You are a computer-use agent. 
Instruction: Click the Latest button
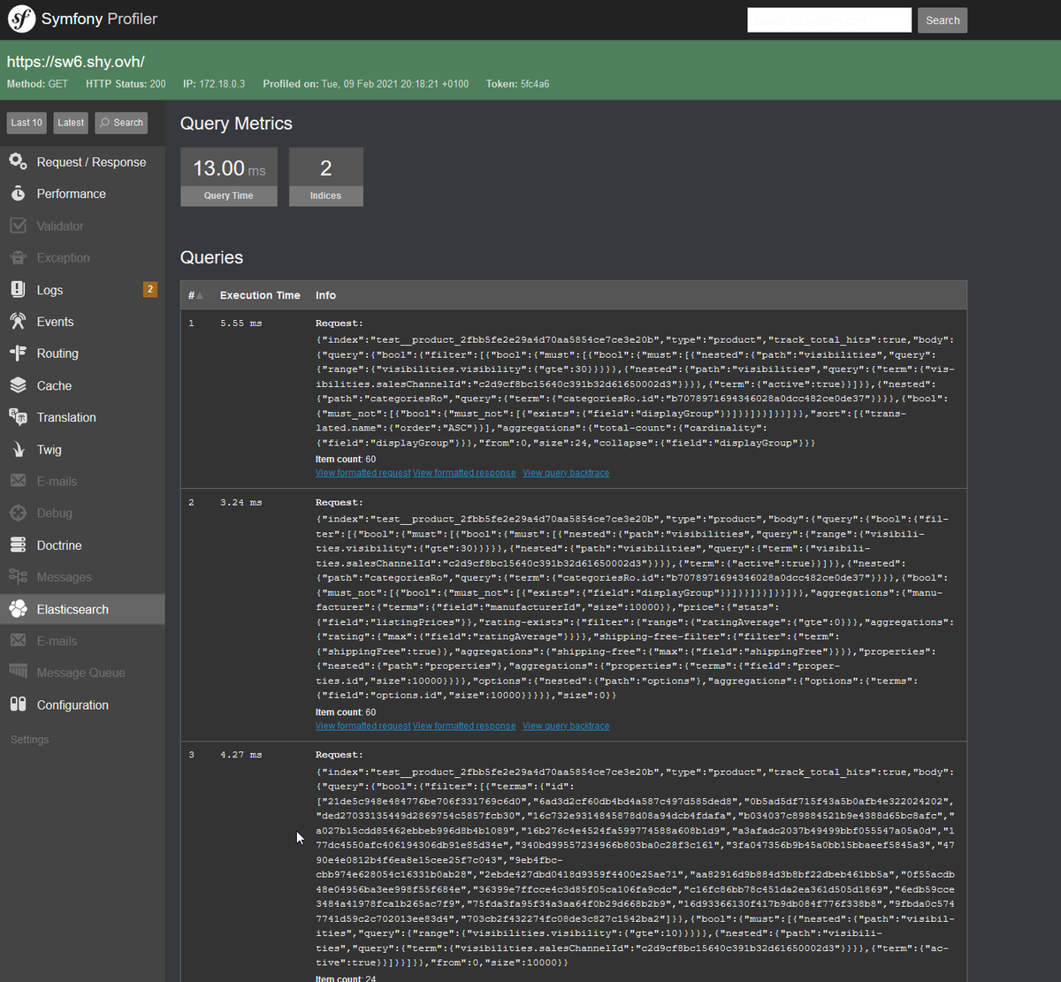point(71,123)
